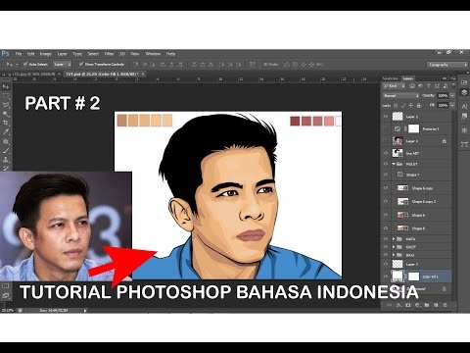The image size is (470, 353).
Task: Click the pixel layer filter icon
Action: (412, 86)
